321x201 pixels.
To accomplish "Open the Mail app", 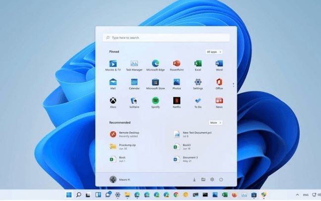I will tap(113, 84).
